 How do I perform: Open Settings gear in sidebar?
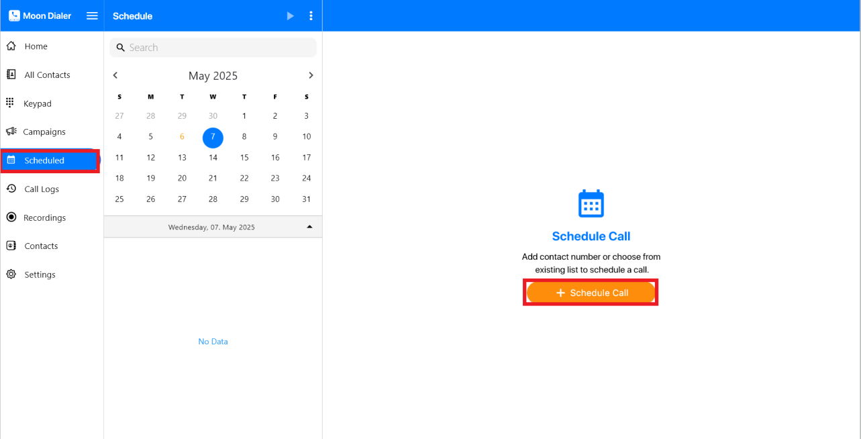pyautogui.click(x=11, y=275)
